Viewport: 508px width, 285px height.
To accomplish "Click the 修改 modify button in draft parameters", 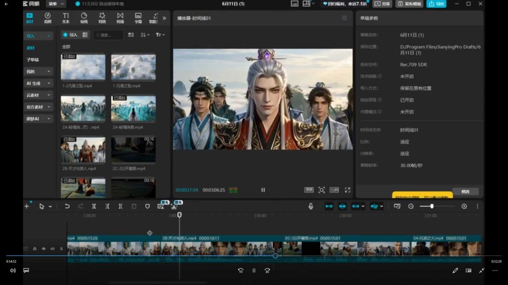I will 465,191.
